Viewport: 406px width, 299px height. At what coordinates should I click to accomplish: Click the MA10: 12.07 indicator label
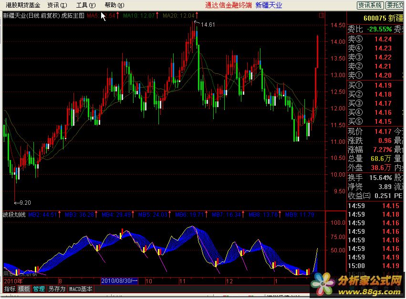[139, 16]
